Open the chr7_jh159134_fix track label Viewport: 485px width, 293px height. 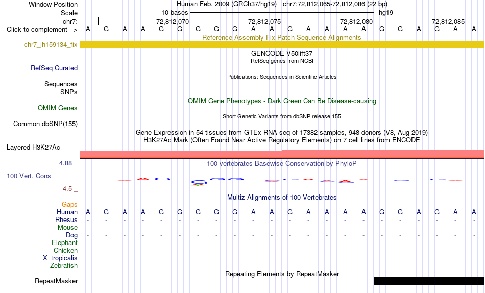[x=51, y=45]
